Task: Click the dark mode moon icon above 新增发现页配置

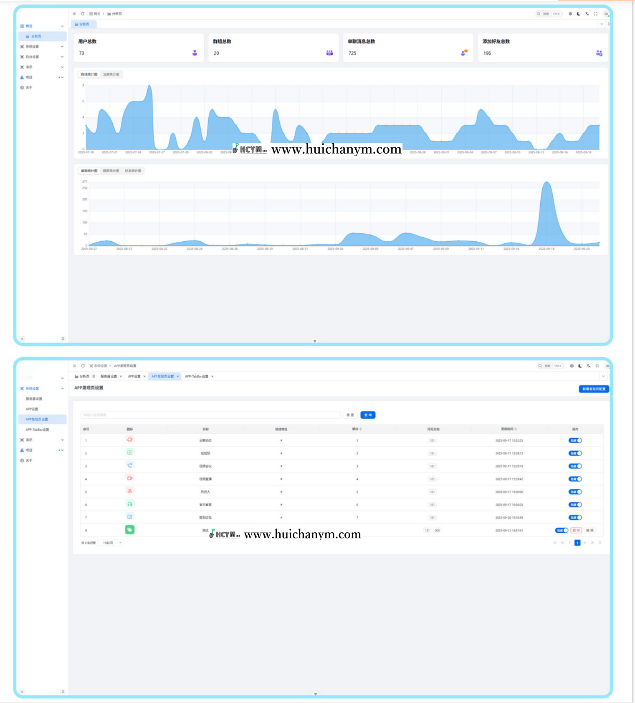Action: 580,366
